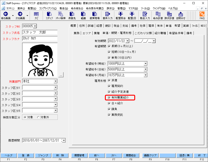Click the 画面クリア F9 button
The height and width of the screenshot is (162, 208).
pos(150,155)
